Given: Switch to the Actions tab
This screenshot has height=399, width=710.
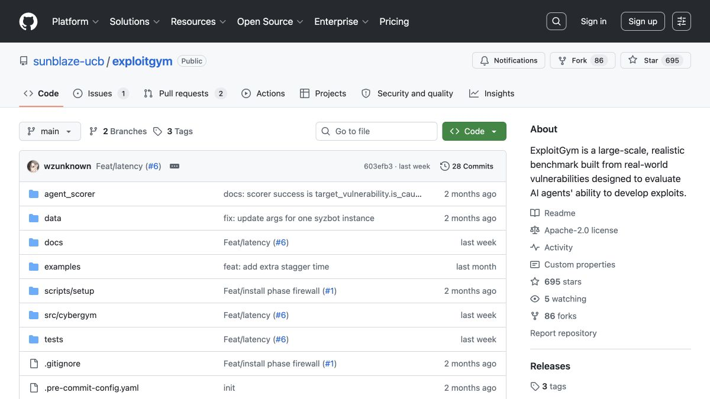Looking at the screenshot, I should (263, 93).
